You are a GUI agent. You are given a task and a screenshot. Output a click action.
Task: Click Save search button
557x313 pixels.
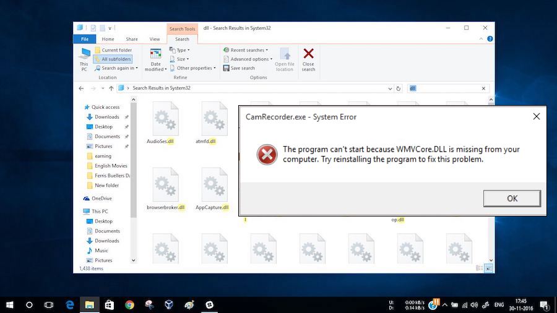tap(239, 68)
